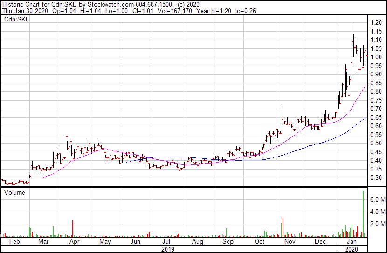Image resolution: width=387 pixels, height=253 pixels.
Task: Click the 'Thu Jan 30 2020' date text
Action: [25, 11]
